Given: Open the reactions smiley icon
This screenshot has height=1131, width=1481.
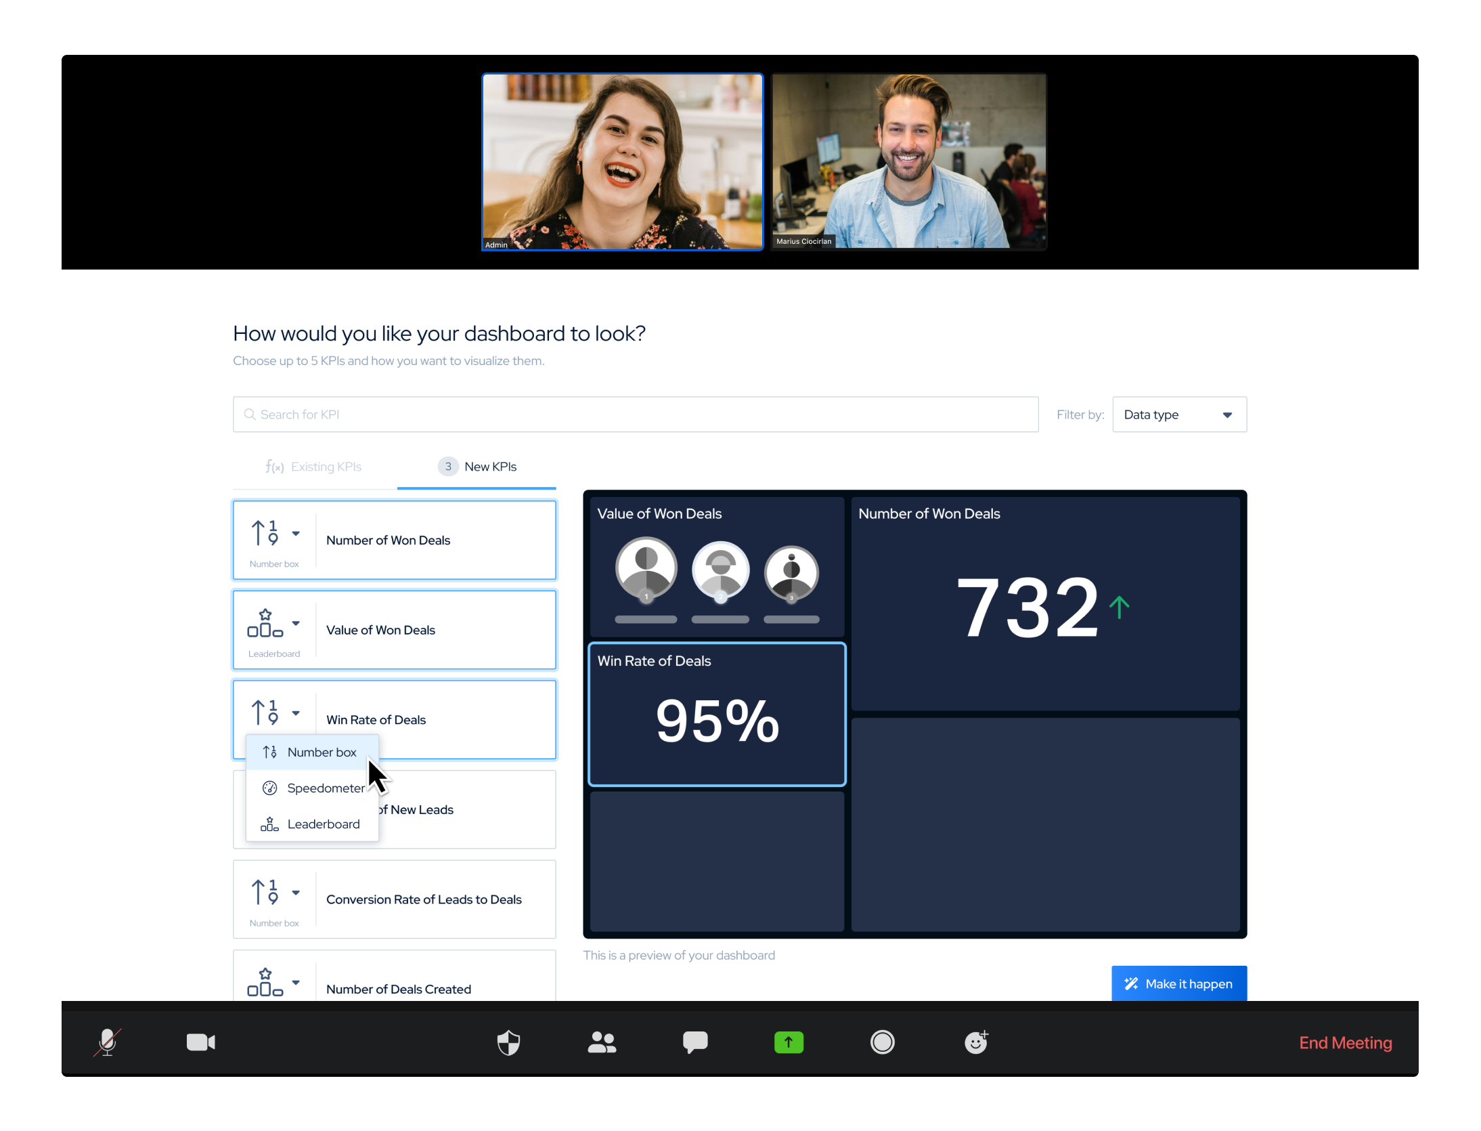Looking at the screenshot, I should pyautogui.click(x=976, y=1042).
